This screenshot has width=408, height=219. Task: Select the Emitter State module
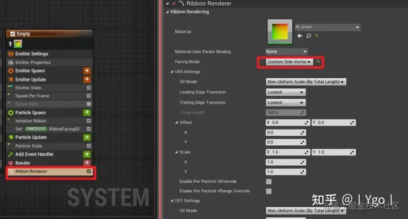49,88
